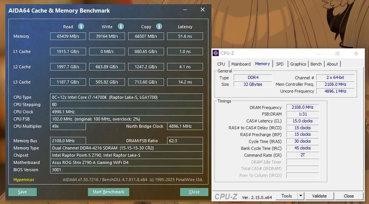This screenshot has height=204, width=369.
Task: Click the Memory Copy 66507 MB/s value
Action: tap(146, 36)
